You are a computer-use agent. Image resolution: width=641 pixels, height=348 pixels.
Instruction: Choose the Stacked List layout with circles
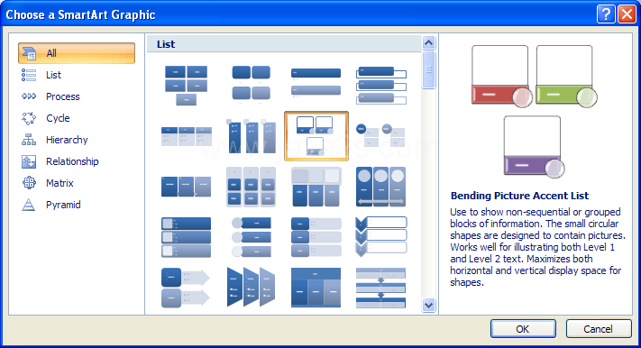pos(381,136)
